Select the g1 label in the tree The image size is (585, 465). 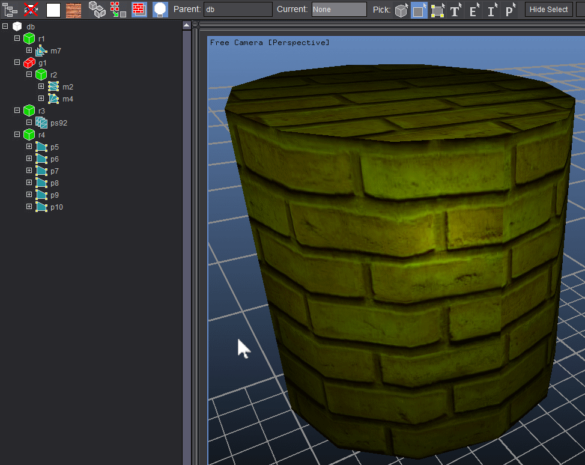(43, 62)
